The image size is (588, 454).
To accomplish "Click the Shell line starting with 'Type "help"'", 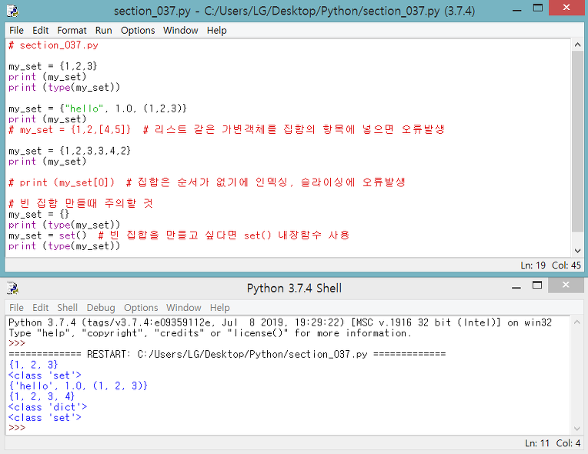I will [x=210, y=333].
